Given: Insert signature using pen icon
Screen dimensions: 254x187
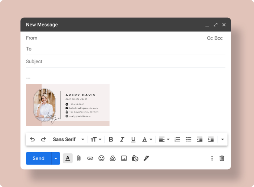Looking at the screenshot, I should pyautogui.click(x=146, y=158).
